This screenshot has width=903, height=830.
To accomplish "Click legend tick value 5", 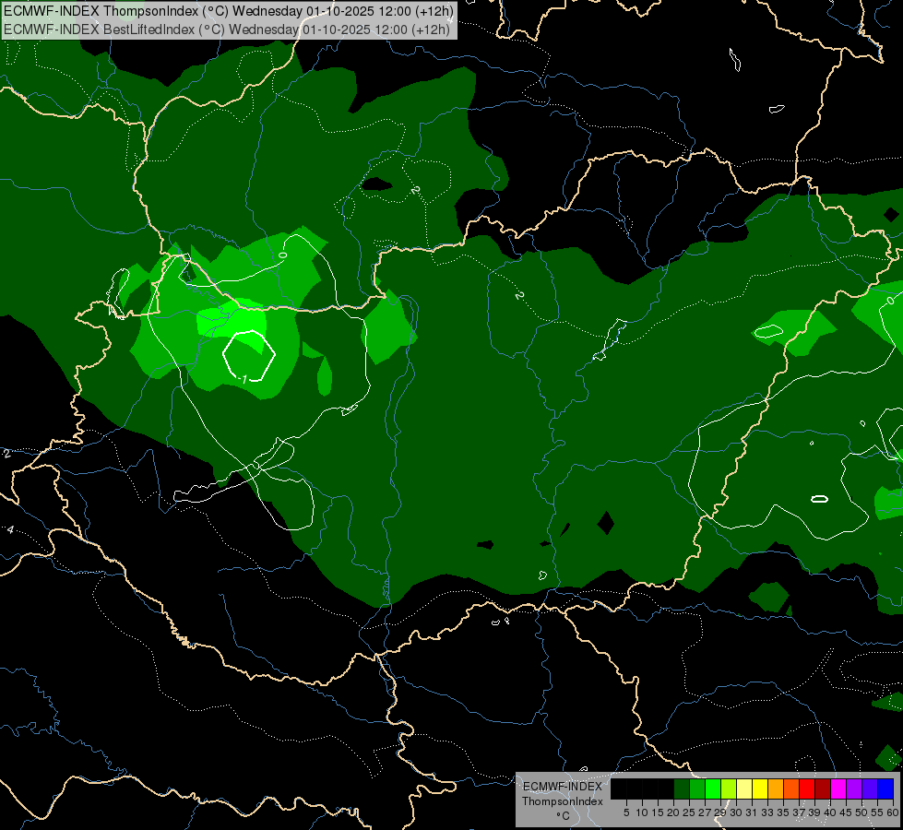I will click(x=626, y=812).
